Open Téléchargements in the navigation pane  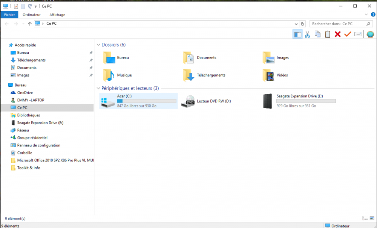pos(31,60)
